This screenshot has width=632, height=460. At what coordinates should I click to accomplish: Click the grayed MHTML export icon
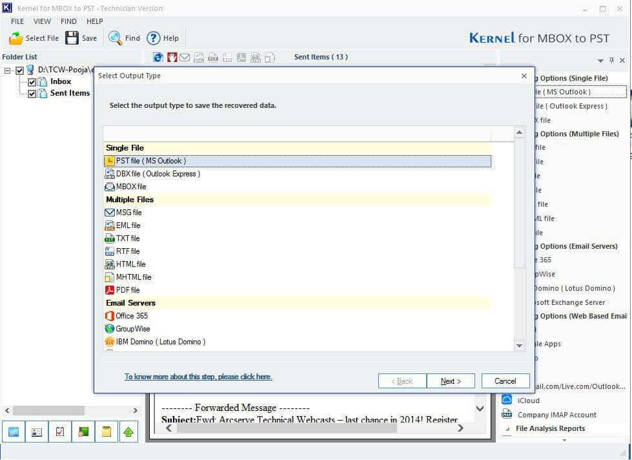[270, 57]
